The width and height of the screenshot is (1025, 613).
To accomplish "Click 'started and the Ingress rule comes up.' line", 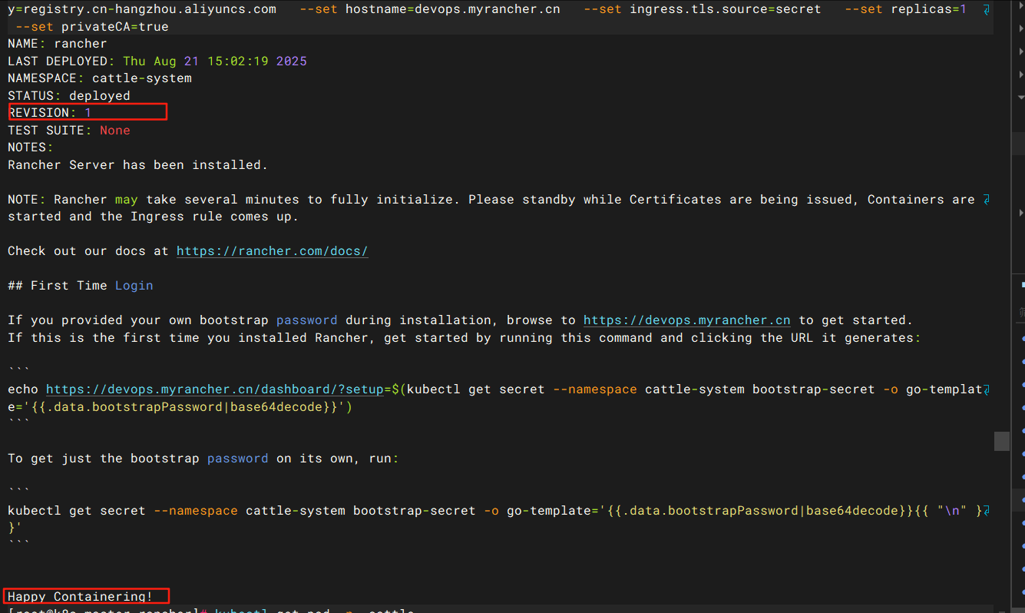I will point(154,217).
